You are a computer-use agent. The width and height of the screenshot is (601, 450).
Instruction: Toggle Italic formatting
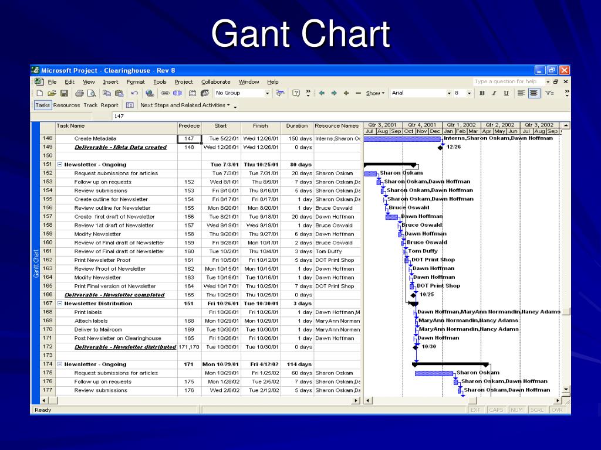[x=494, y=93]
